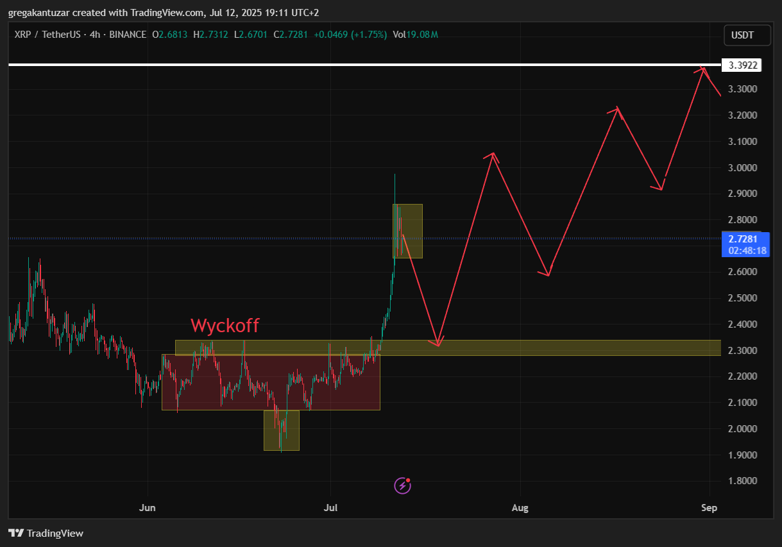This screenshot has height=547, width=782.
Task: Click the close value C2.7281
Action: pyautogui.click(x=291, y=35)
